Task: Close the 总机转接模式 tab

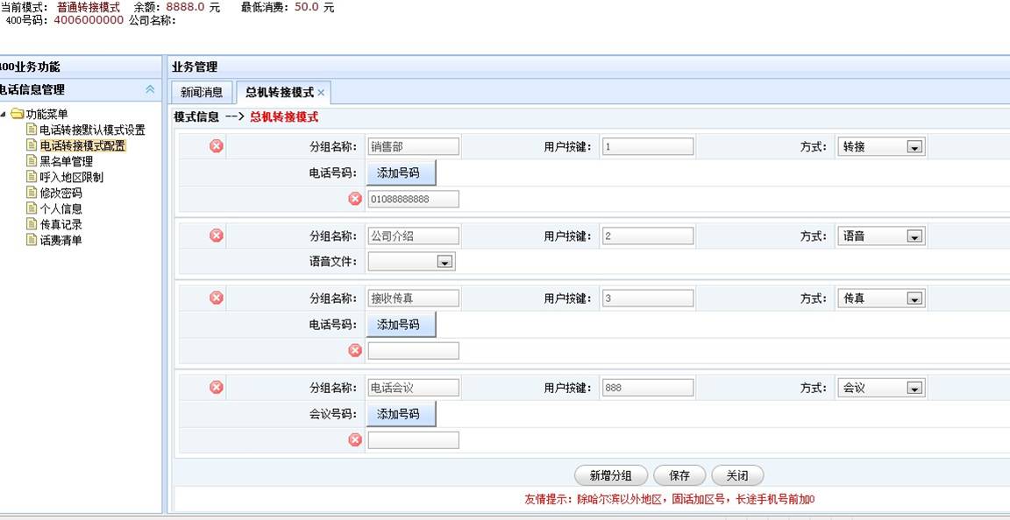Action: (x=321, y=93)
